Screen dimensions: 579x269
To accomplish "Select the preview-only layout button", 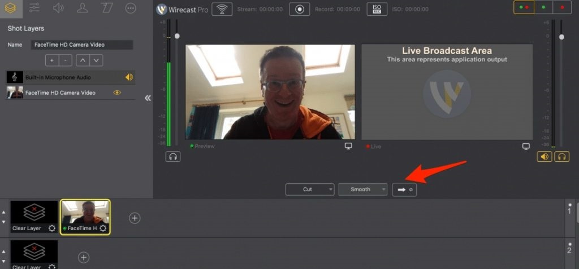I will pos(543,7).
